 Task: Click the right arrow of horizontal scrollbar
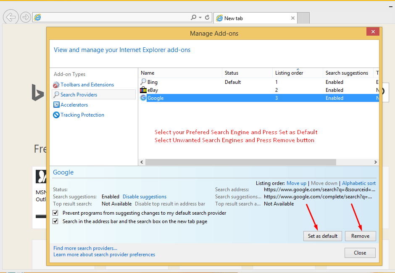[375, 162]
